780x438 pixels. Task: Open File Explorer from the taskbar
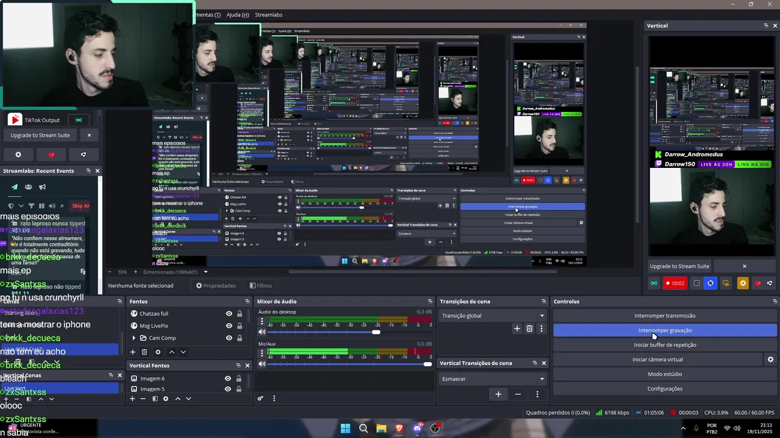[381, 428]
